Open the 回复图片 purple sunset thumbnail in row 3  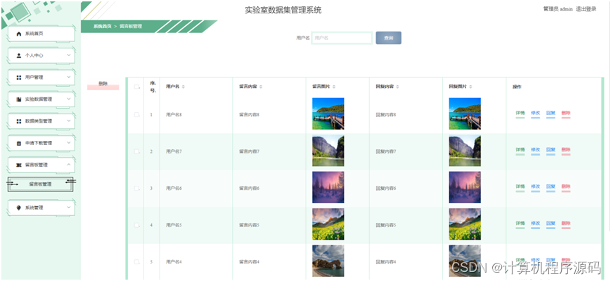click(x=465, y=188)
